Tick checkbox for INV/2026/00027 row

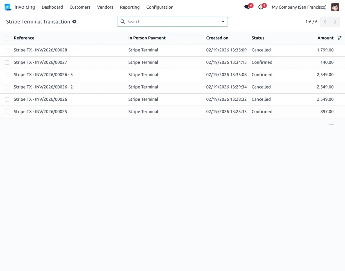pyautogui.click(x=7, y=62)
